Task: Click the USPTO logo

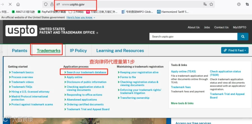Action: pyautogui.click(x=21, y=31)
